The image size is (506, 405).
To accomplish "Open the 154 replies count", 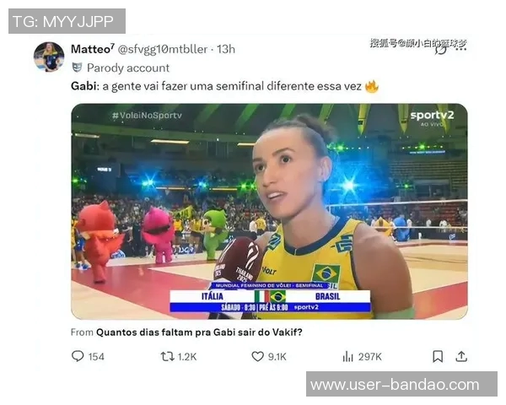I will [x=96, y=357].
